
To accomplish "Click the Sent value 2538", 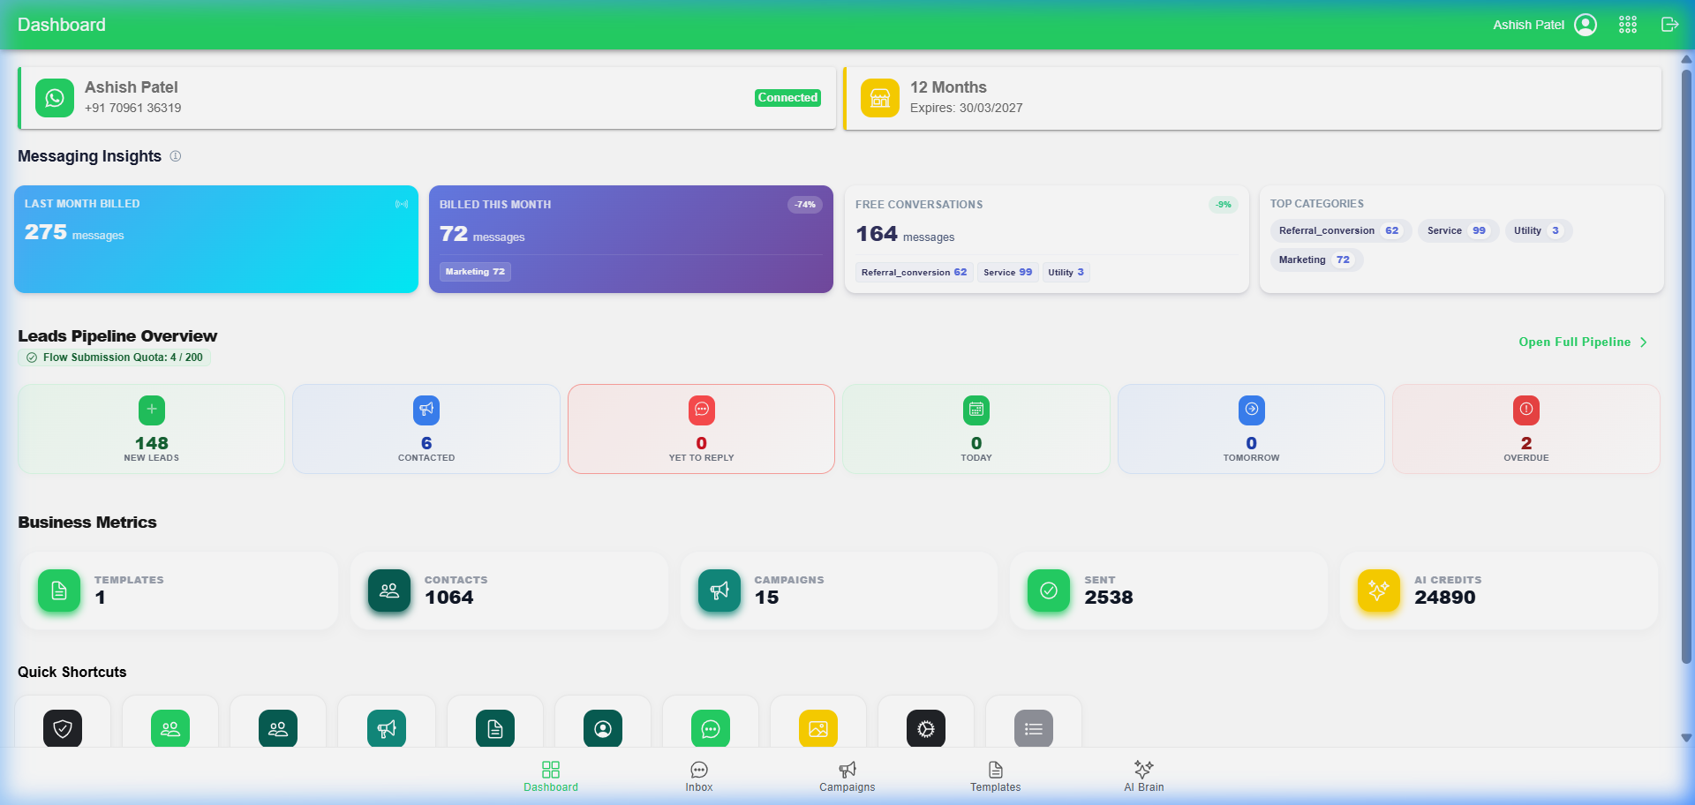I will (1109, 598).
